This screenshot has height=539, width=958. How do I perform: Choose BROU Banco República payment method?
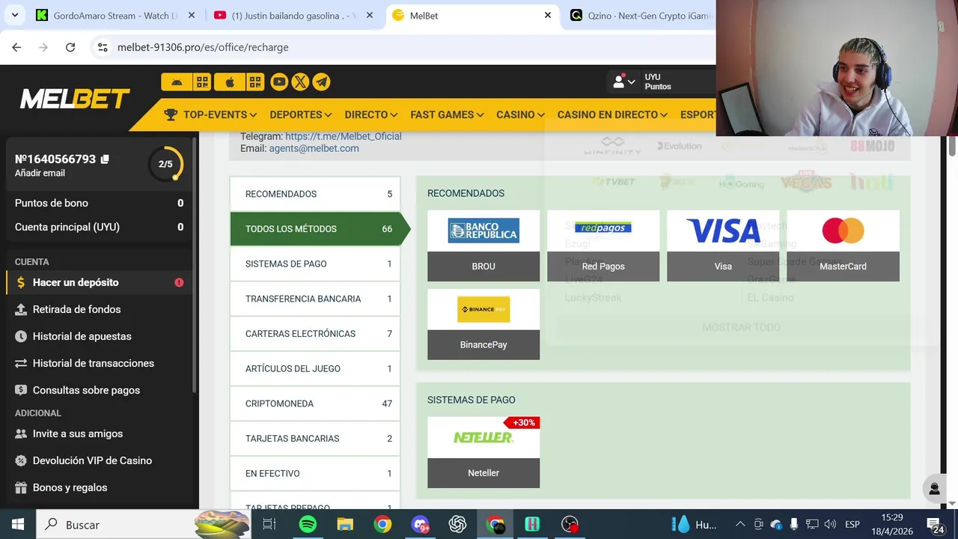click(x=483, y=246)
